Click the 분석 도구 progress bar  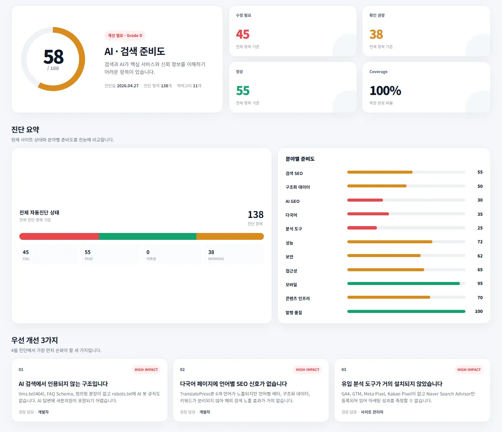tap(406, 228)
